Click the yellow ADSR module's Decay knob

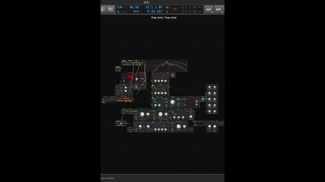tap(159, 93)
